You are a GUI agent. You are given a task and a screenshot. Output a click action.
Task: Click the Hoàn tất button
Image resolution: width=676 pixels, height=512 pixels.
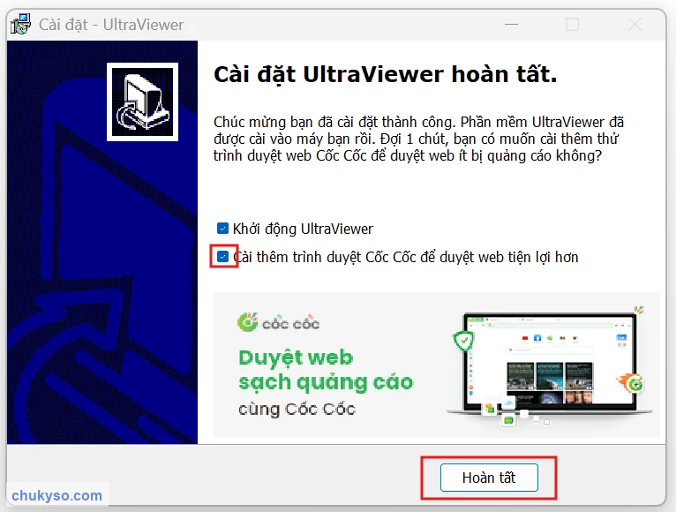[489, 478]
